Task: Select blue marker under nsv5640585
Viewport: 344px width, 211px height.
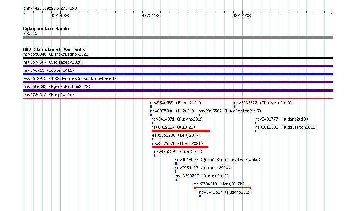Action: click(151, 107)
